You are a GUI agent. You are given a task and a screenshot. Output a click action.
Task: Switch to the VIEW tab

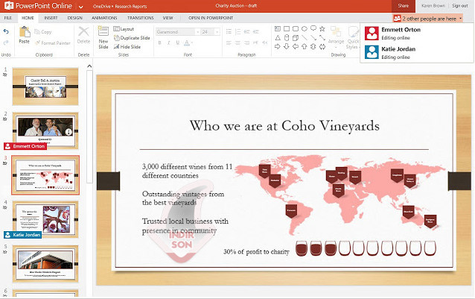[x=168, y=18]
